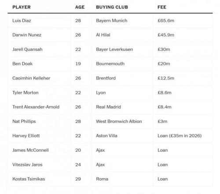Click the Lyon buying club cell
The width and height of the screenshot is (220, 194).
[x=101, y=93]
